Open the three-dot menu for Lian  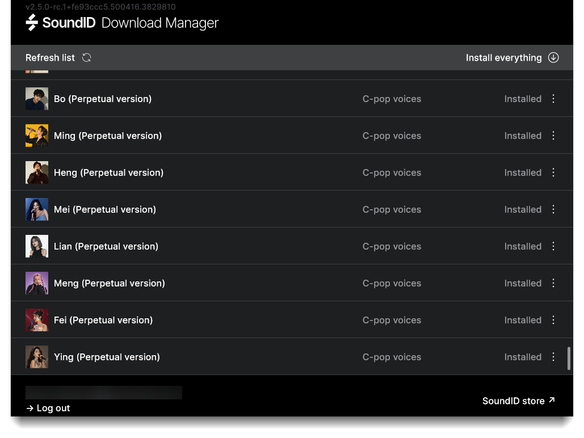point(553,246)
